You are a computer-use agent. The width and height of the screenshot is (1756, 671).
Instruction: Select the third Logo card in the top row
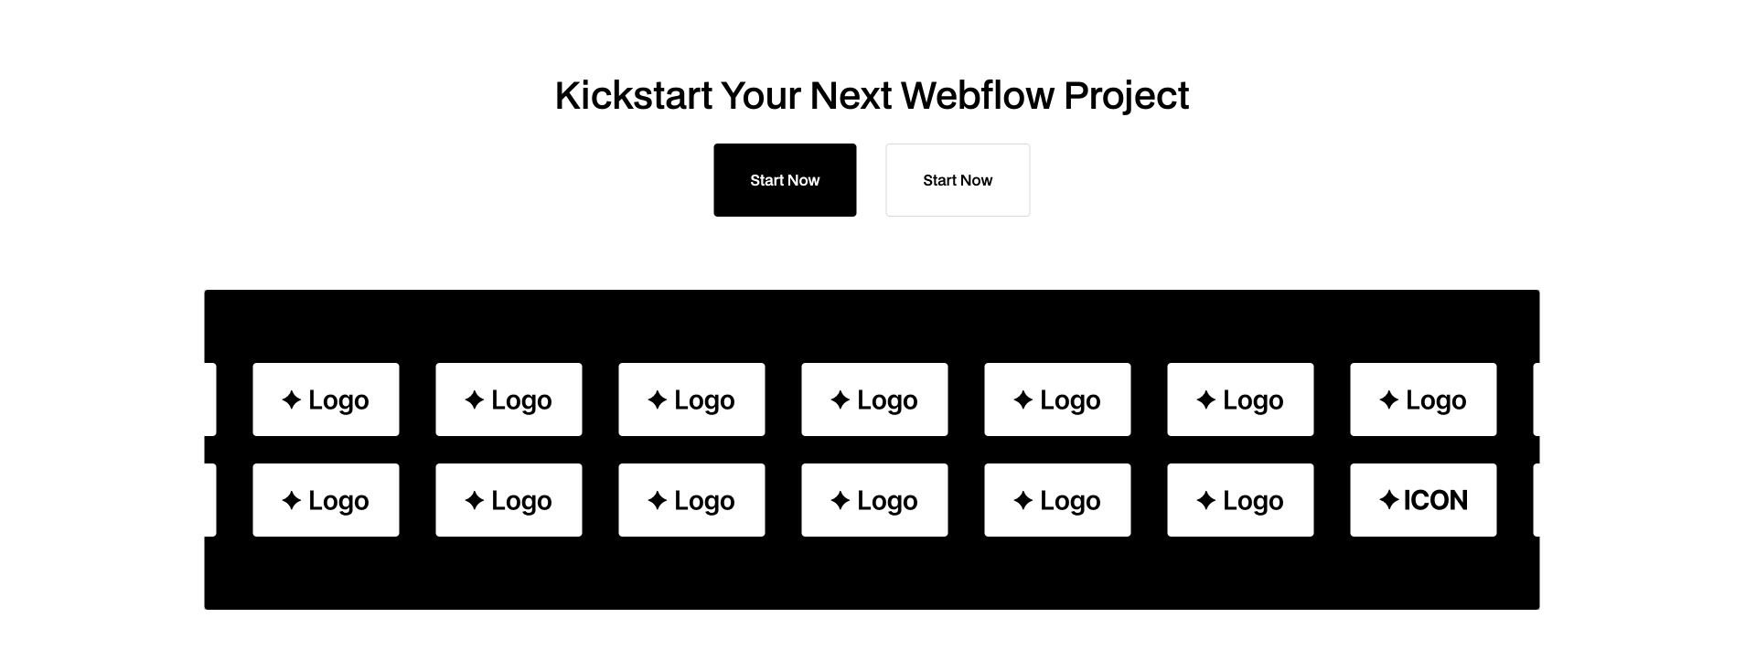[x=691, y=399]
